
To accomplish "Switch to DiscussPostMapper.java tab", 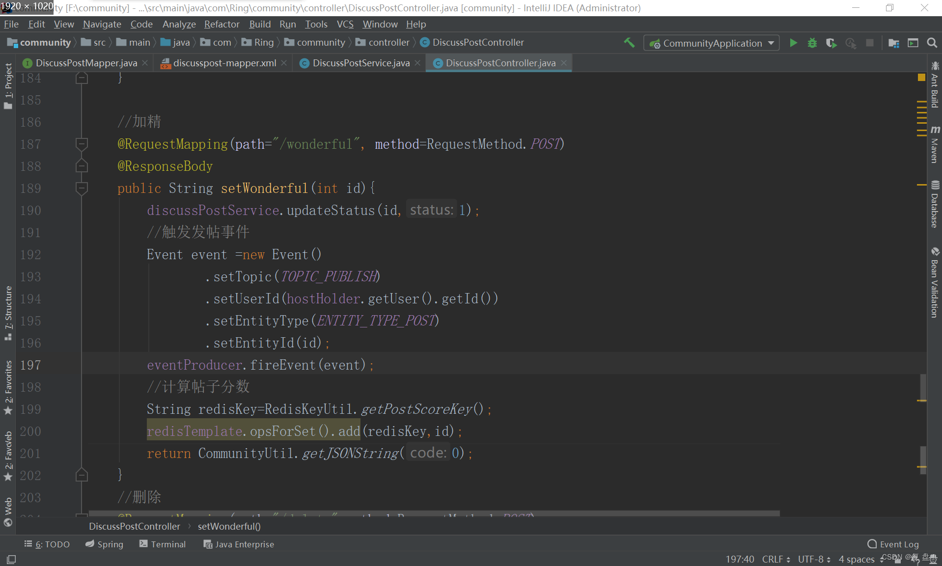I will click(x=86, y=63).
